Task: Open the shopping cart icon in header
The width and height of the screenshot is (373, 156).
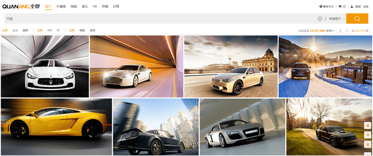Action: (x=340, y=7)
